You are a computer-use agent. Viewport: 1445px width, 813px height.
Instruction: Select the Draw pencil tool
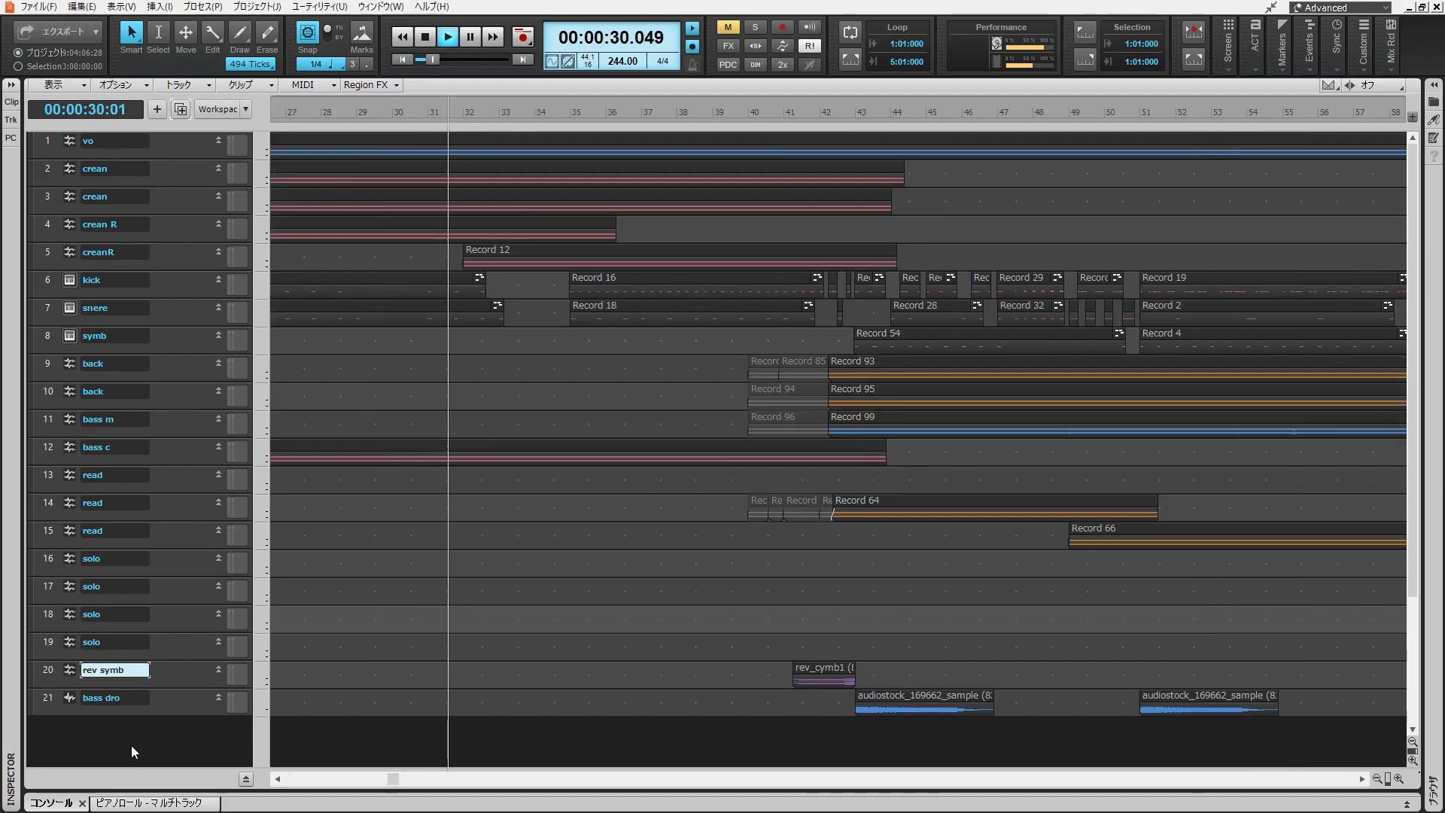(239, 34)
